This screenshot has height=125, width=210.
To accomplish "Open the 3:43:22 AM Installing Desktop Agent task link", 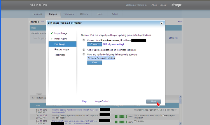I will pos(75,117).
